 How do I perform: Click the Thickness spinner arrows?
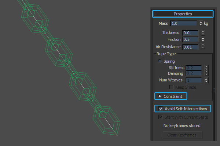coord(203,33)
